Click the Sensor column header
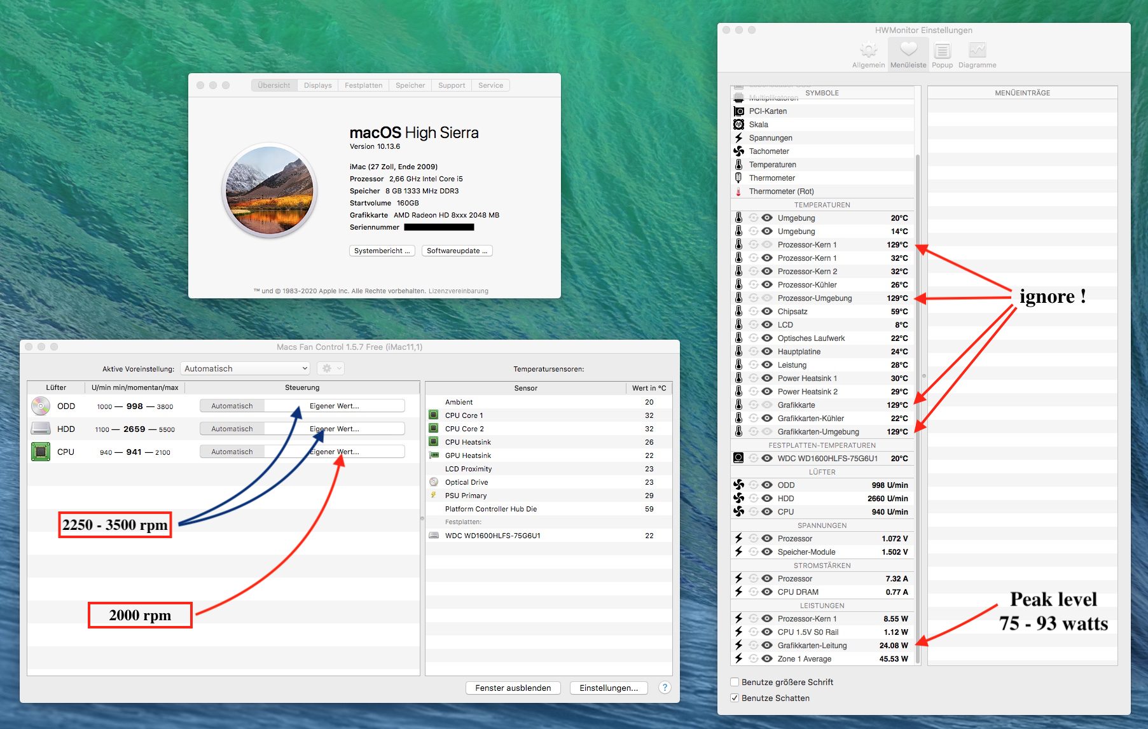Image resolution: width=1148 pixels, height=729 pixels. pyautogui.click(x=525, y=388)
